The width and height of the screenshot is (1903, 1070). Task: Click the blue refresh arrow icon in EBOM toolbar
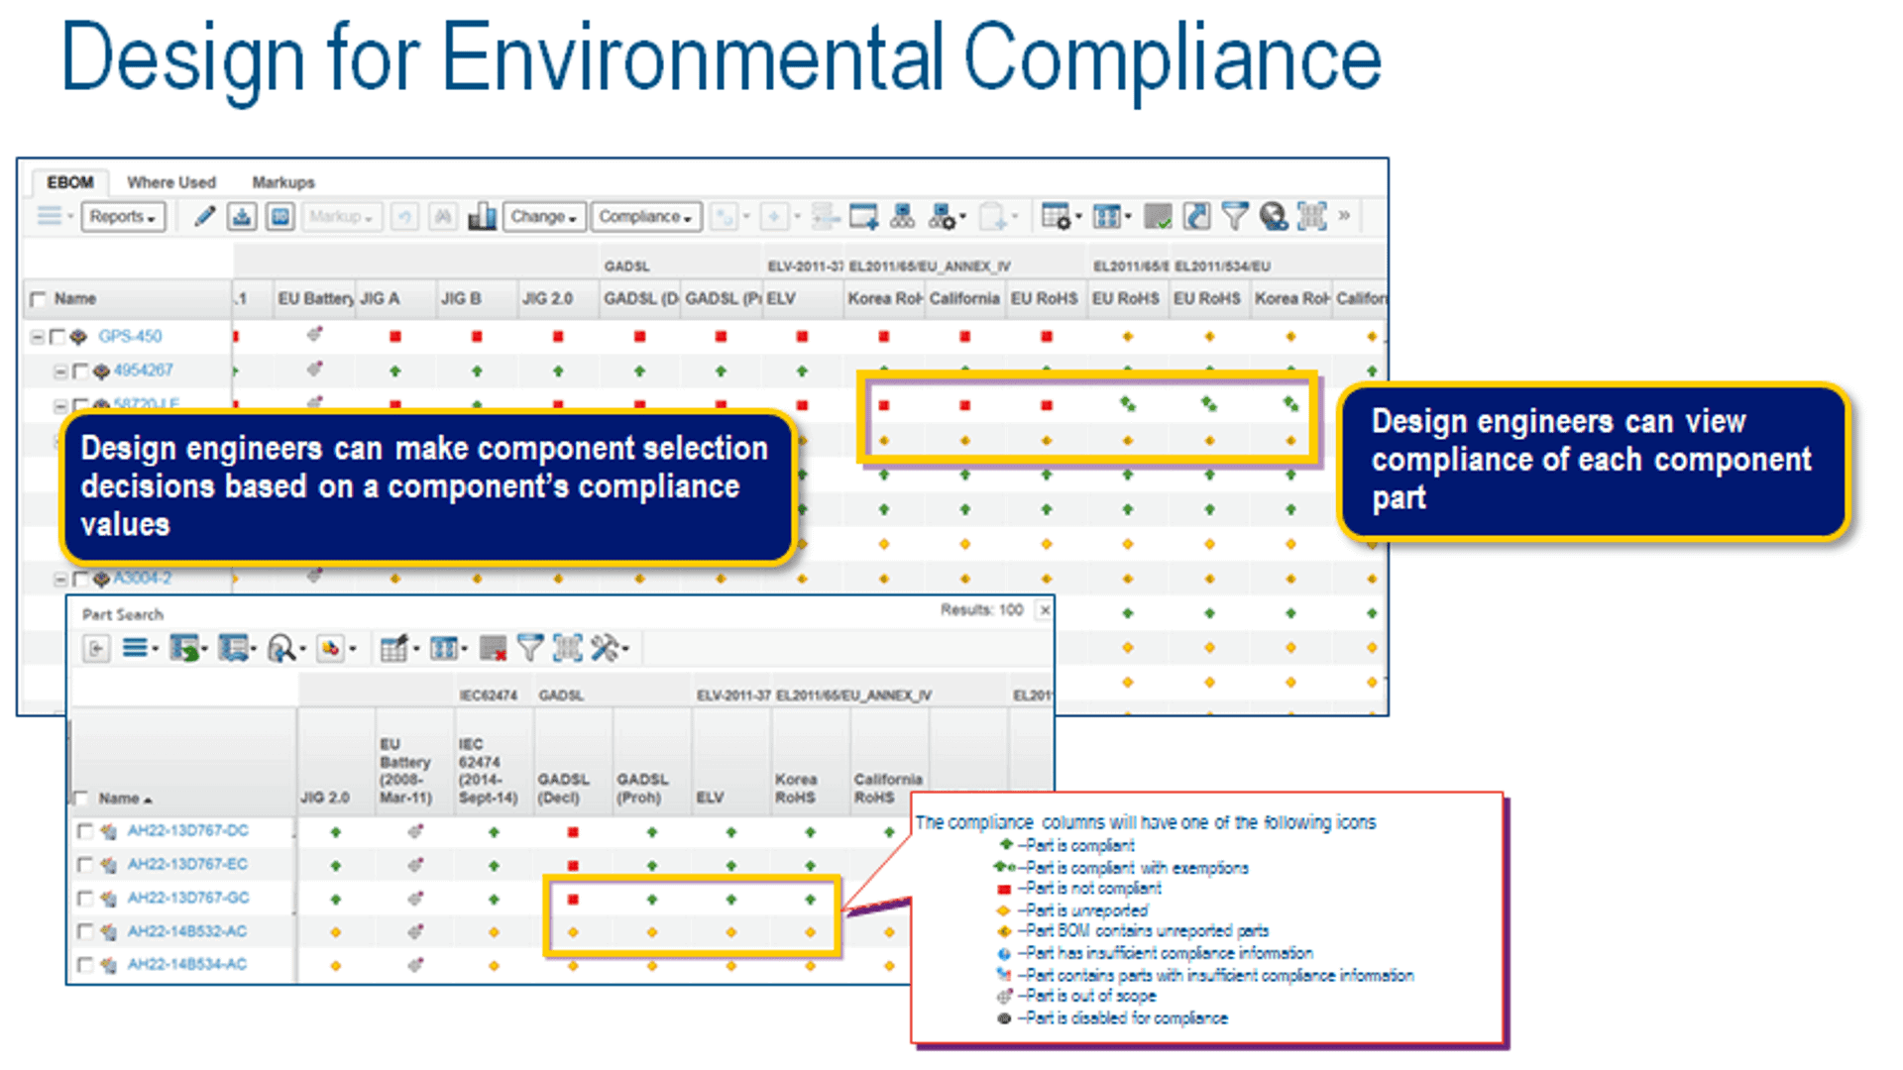click(x=1197, y=216)
